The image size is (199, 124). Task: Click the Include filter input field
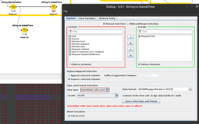(x=165, y=31)
